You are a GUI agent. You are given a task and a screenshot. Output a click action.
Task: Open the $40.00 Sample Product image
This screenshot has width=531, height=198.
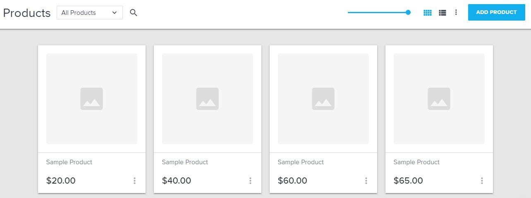(x=208, y=99)
